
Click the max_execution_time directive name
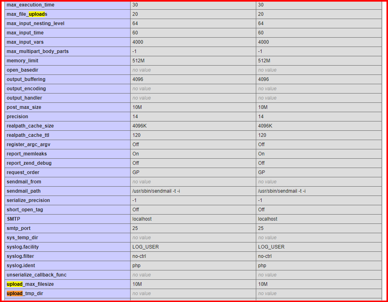30,5
